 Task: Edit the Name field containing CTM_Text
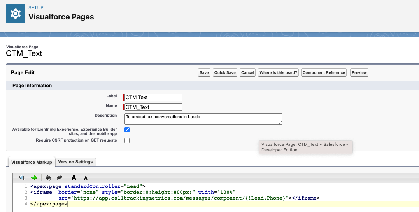click(153, 107)
